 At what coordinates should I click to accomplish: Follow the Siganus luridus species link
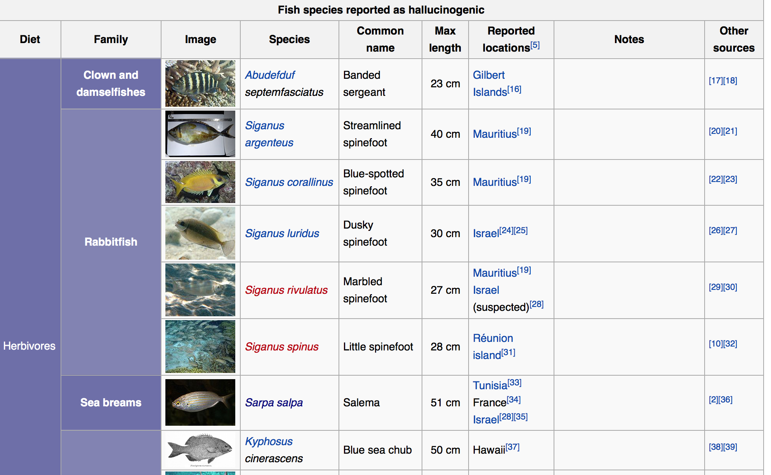(282, 233)
